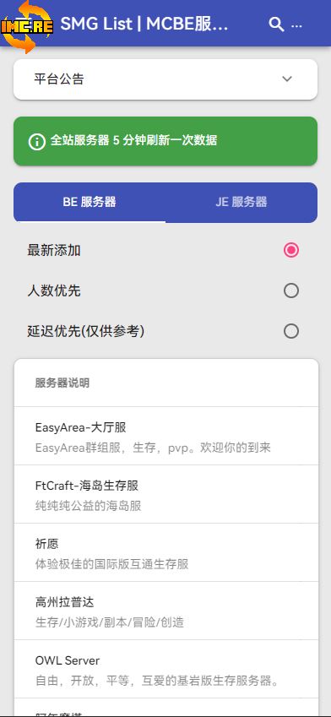The image size is (331, 717).
Task: Click the 服务器说明 list header
Action: 62,383
